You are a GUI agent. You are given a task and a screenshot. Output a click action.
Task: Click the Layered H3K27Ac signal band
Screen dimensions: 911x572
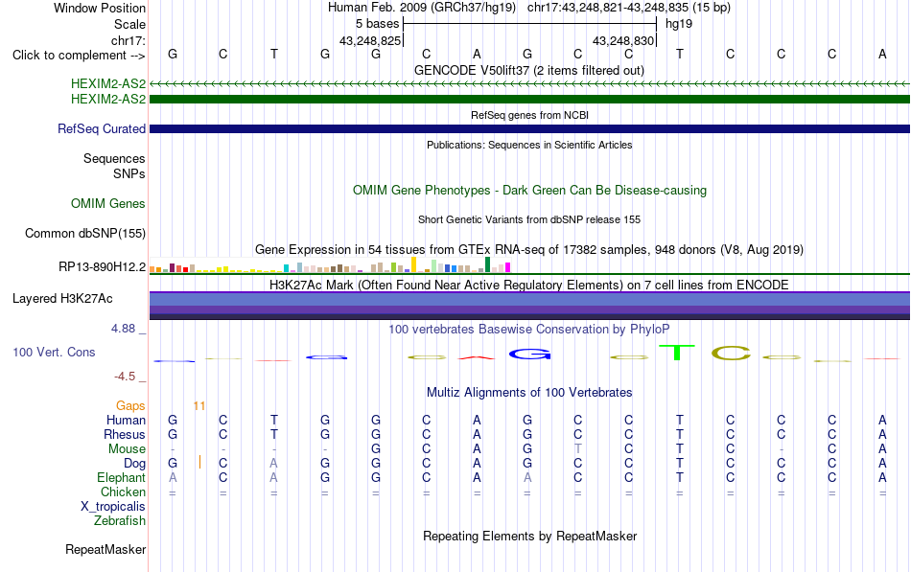529,306
